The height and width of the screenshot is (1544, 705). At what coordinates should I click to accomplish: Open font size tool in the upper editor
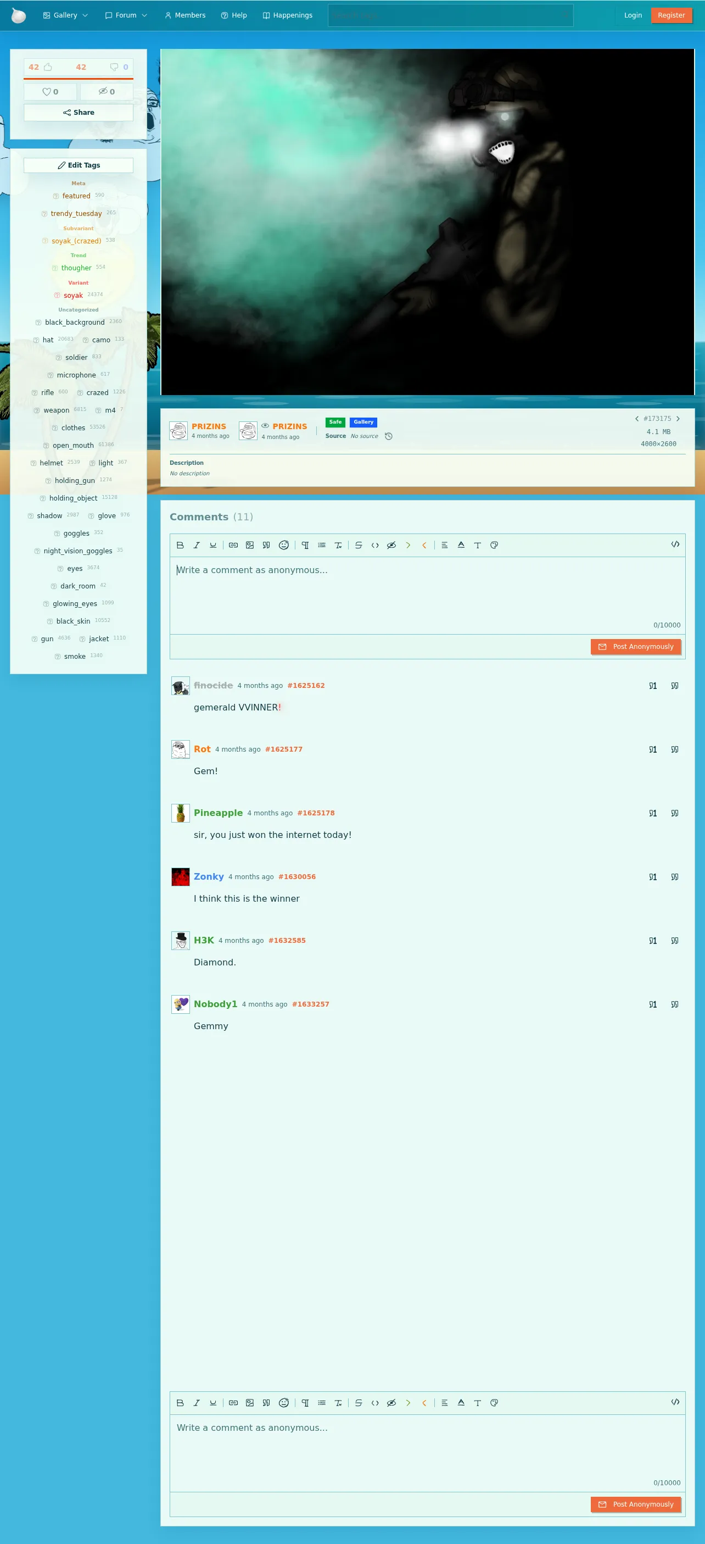[x=477, y=546]
